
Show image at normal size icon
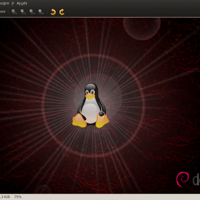[32, 12]
